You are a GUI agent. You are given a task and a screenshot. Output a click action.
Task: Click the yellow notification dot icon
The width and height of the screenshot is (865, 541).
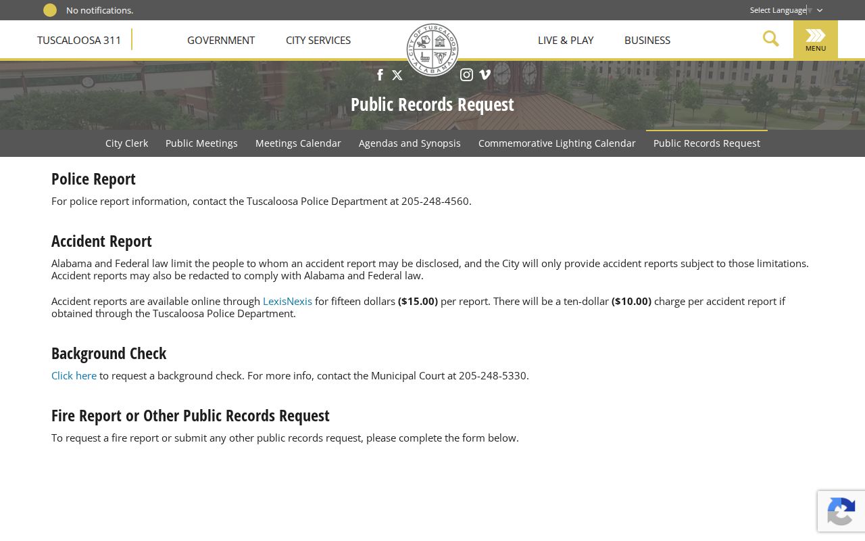[50, 10]
